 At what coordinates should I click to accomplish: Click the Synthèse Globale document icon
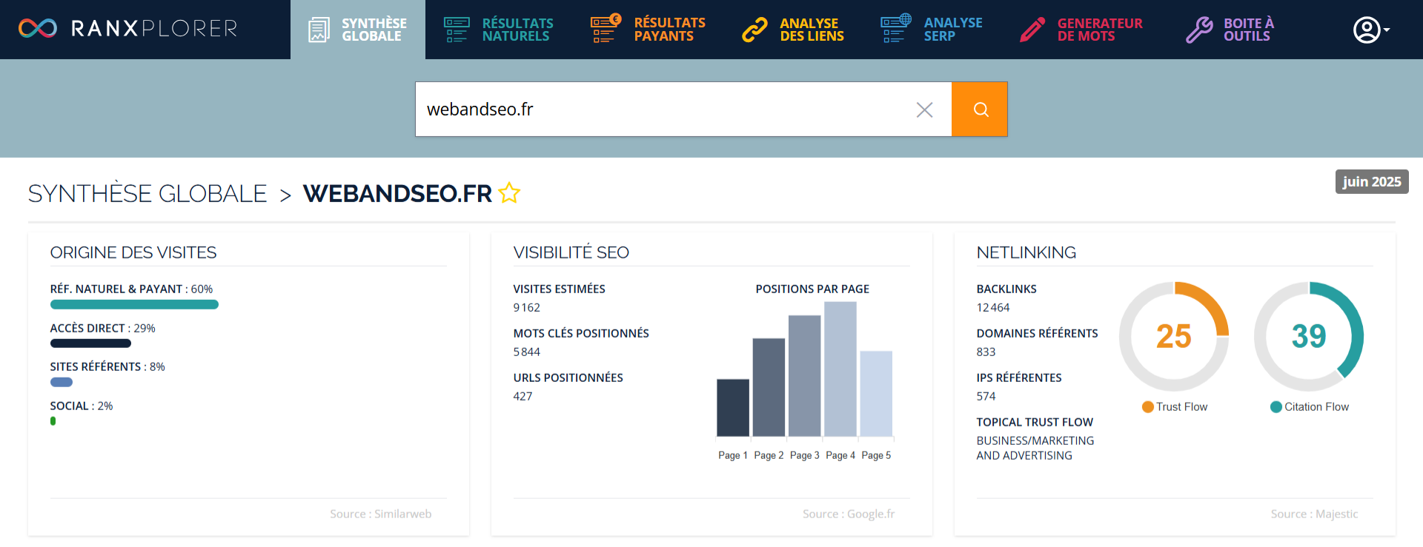tap(319, 30)
